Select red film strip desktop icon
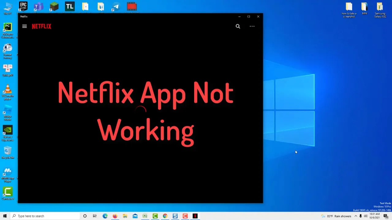This screenshot has height=220, width=392. pos(132,7)
